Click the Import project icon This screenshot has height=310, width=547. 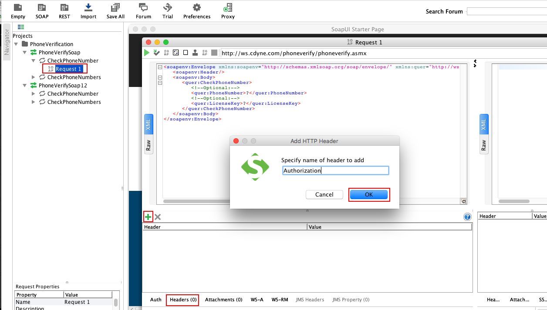pos(88,10)
